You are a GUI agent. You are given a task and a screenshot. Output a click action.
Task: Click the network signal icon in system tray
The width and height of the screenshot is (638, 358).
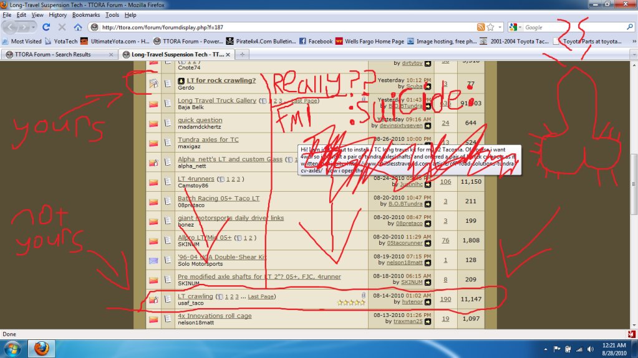(x=579, y=349)
